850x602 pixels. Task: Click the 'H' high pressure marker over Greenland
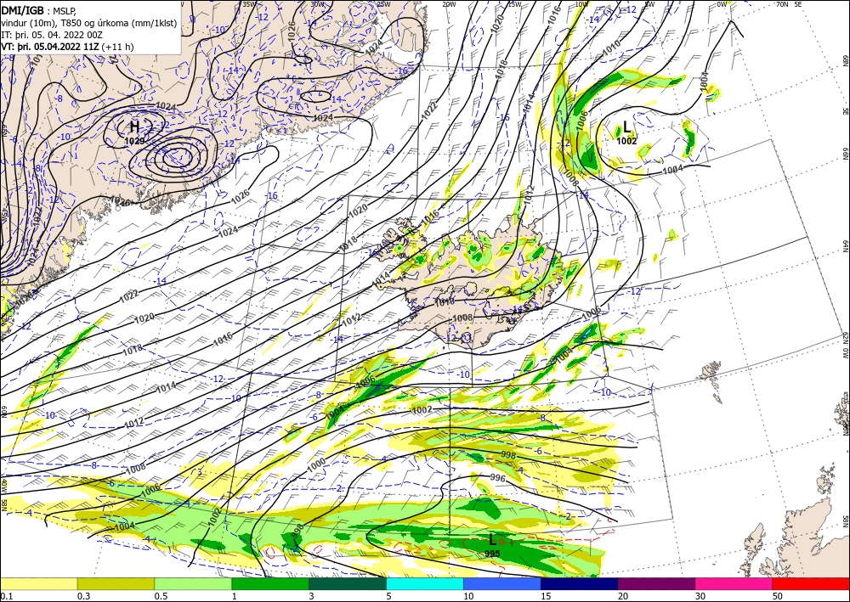pyautogui.click(x=134, y=127)
